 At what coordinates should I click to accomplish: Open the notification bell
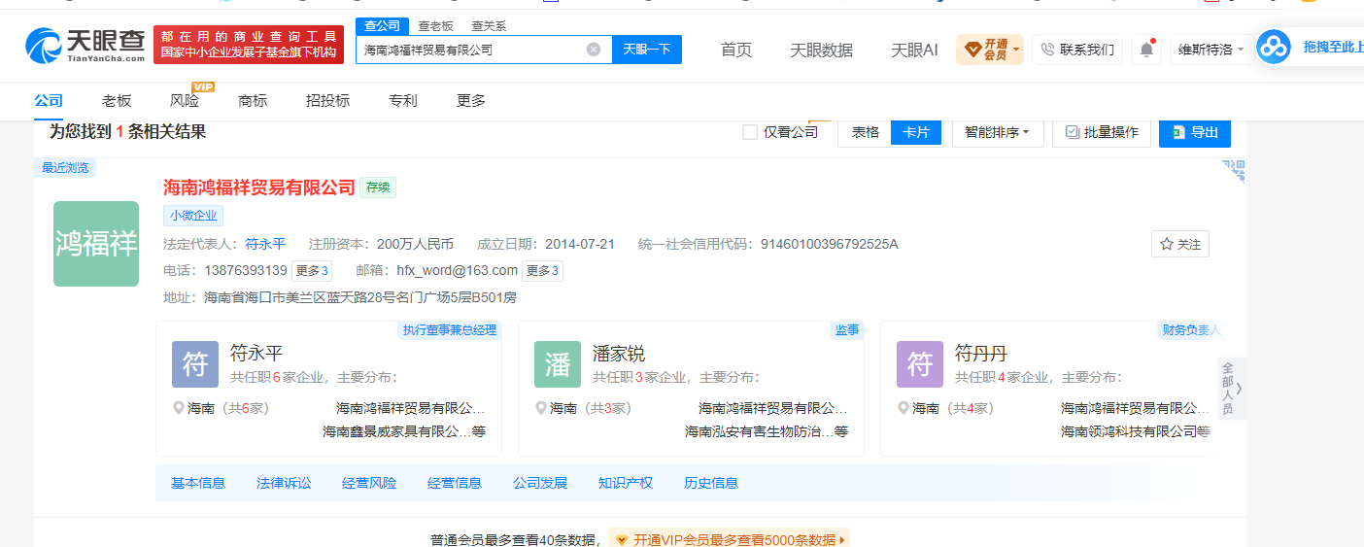tap(1146, 50)
